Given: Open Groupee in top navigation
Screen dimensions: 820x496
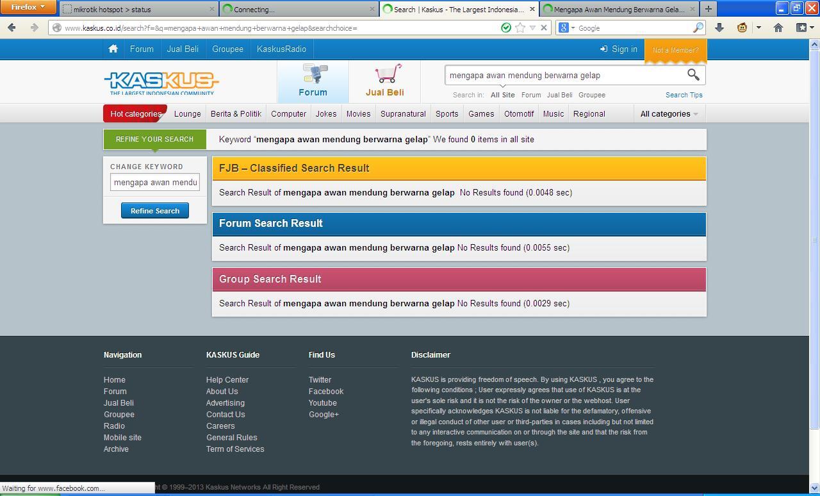Looking at the screenshot, I should pyautogui.click(x=227, y=49).
